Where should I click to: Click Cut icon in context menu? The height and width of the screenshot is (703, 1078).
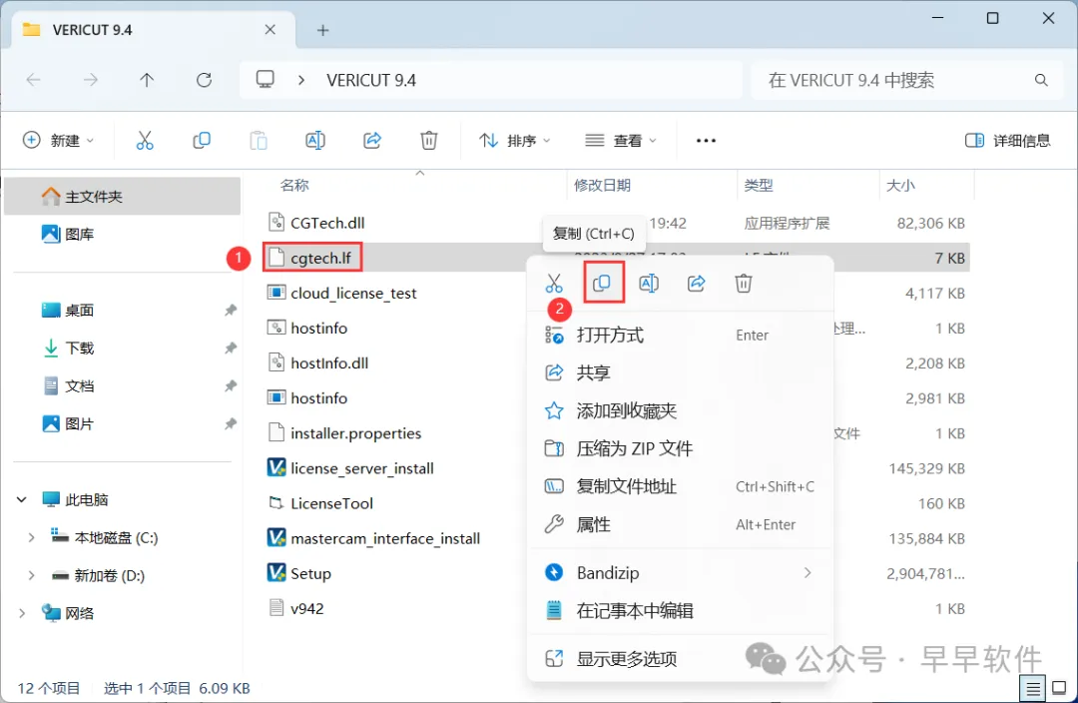tap(554, 283)
